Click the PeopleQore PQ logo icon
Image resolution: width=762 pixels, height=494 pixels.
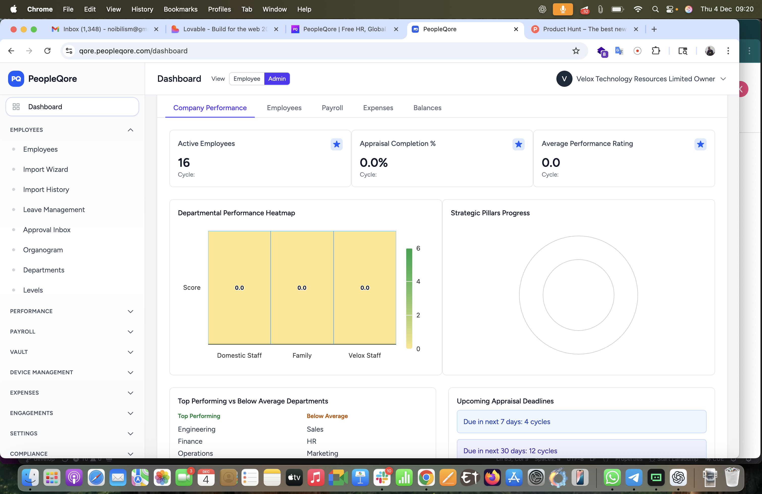(16, 79)
